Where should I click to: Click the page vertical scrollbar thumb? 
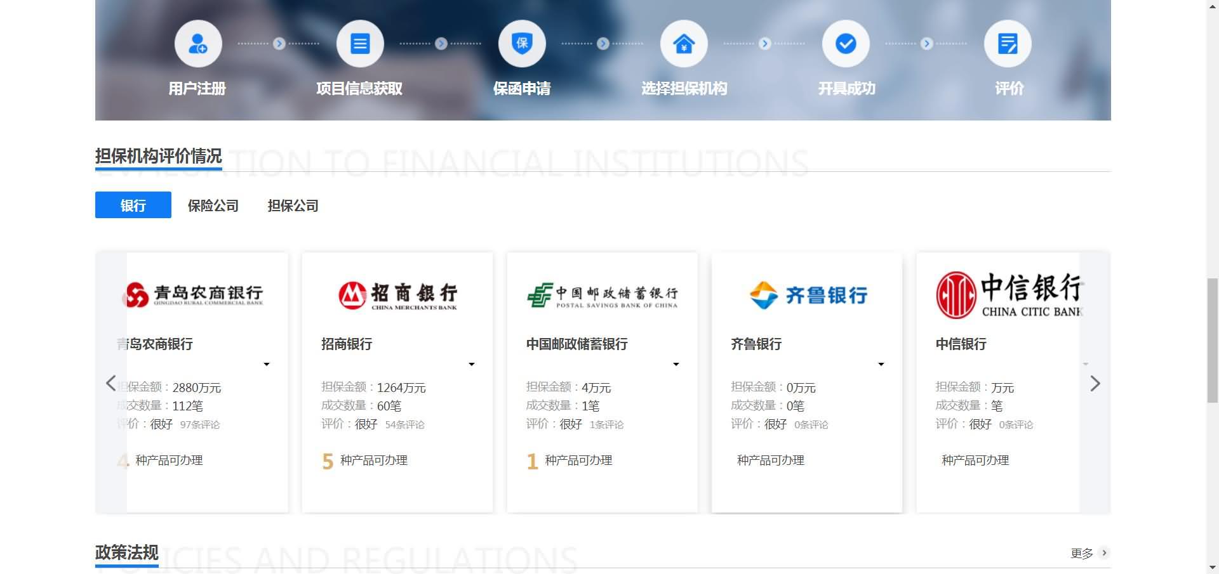click(1213, 340)
